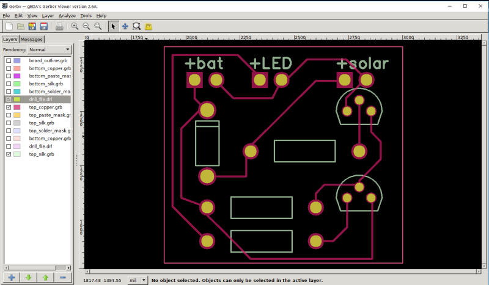
Task: Remove the layer with the blue minus button
Action: [x=62, y=278]
